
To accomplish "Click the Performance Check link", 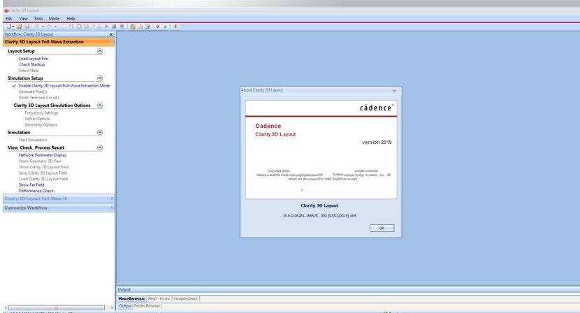I will pos(36,191).
